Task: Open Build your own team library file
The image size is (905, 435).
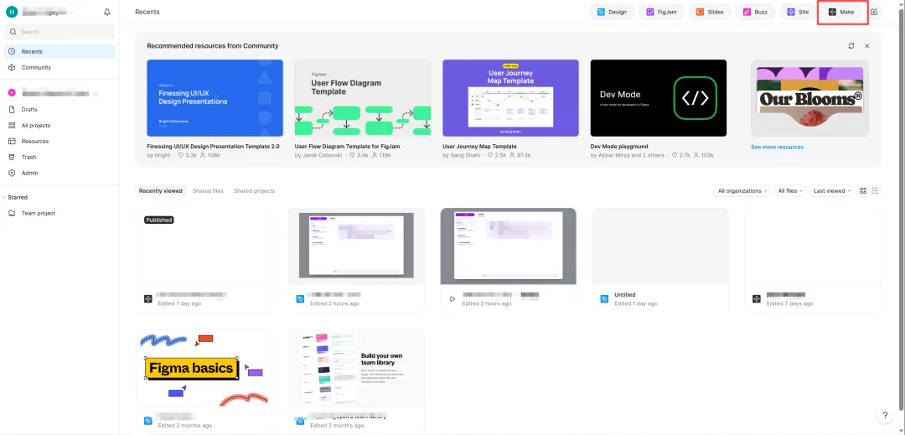Action: [356, 368]
